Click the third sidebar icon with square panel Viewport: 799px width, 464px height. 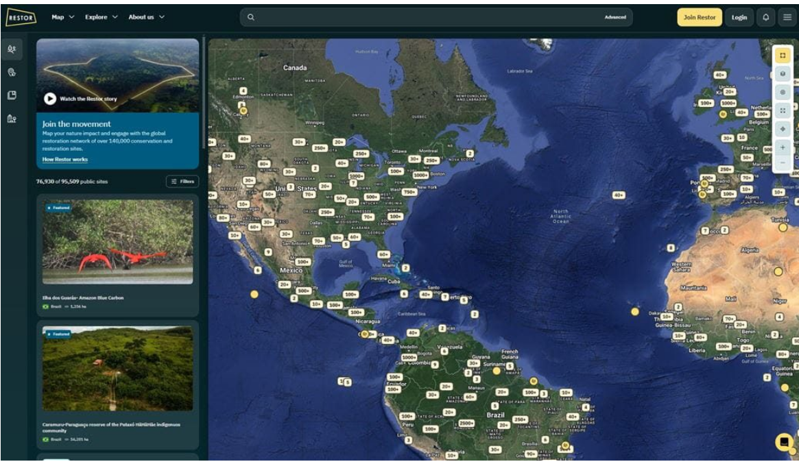[12, 95]
